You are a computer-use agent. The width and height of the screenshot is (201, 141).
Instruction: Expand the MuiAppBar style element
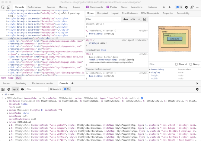point(7,21)
